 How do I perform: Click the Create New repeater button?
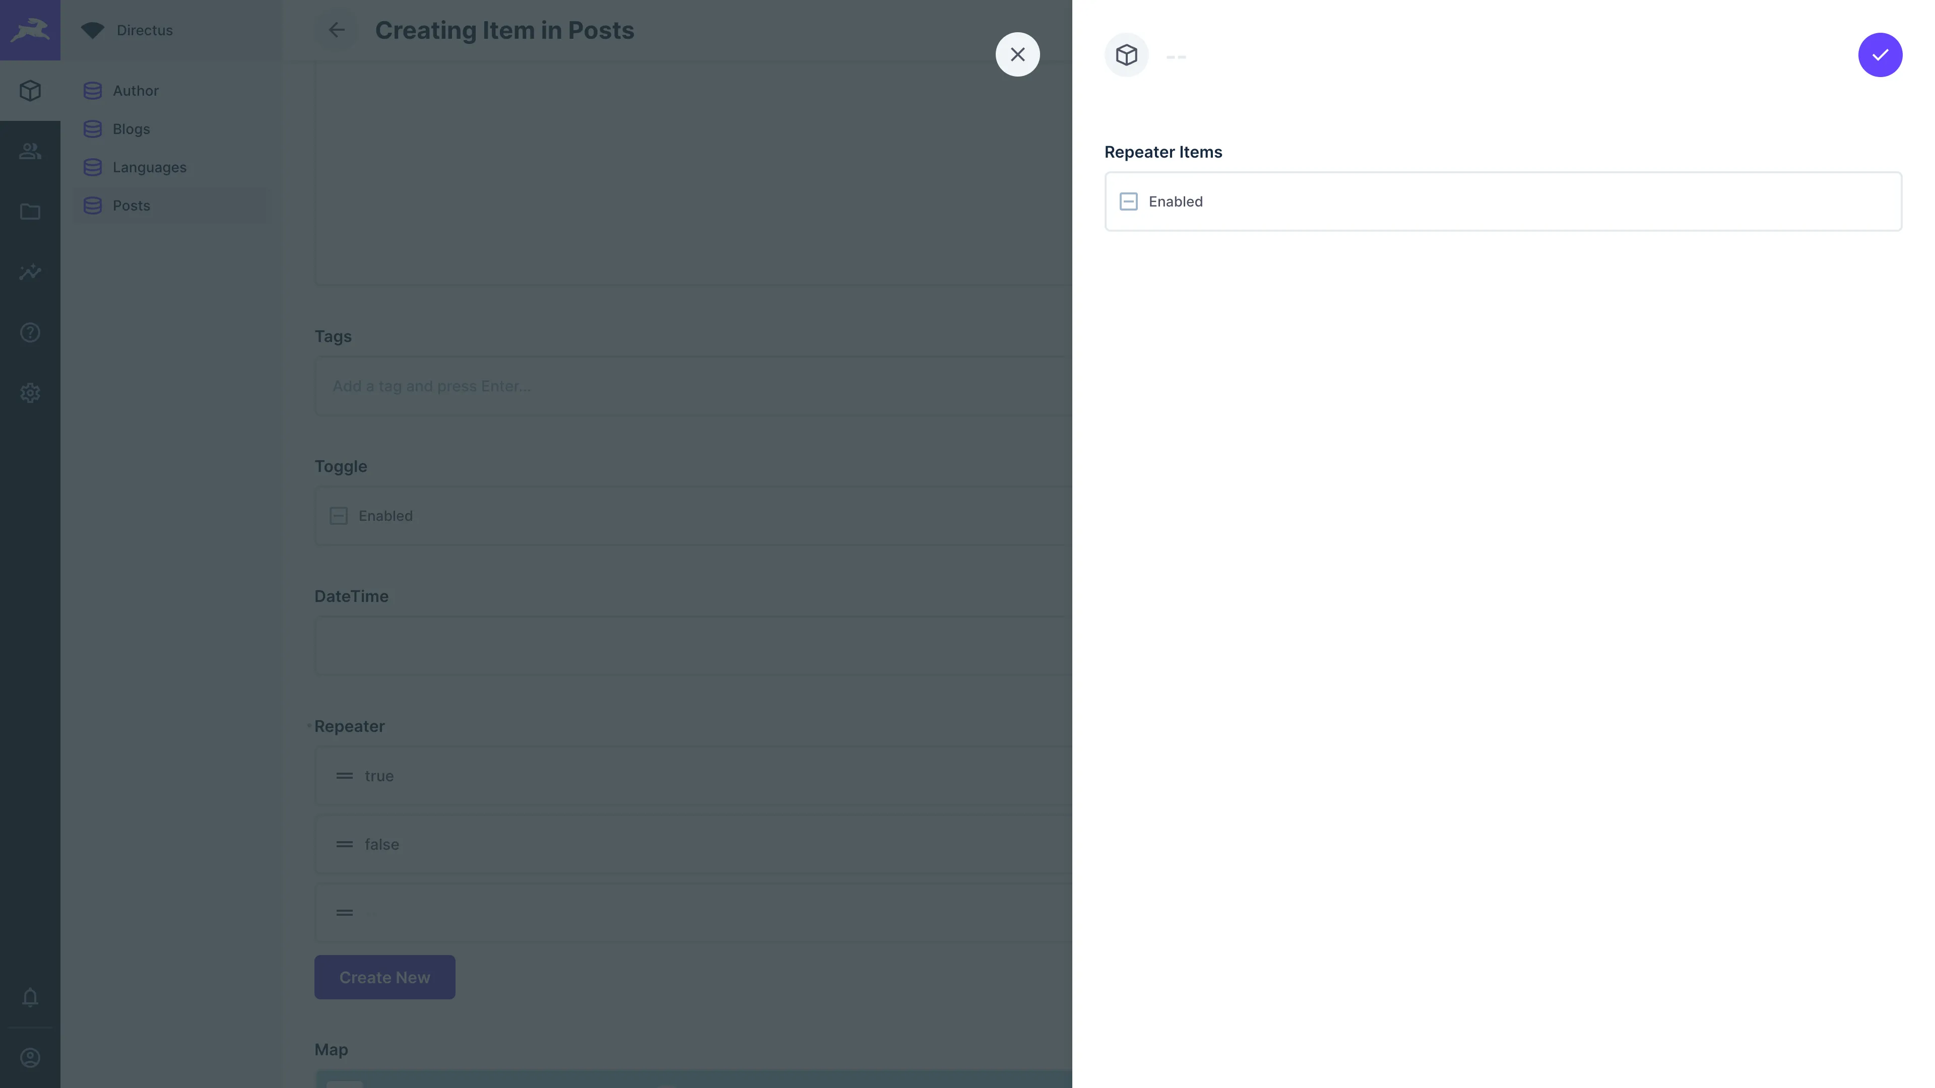(384, 977)
